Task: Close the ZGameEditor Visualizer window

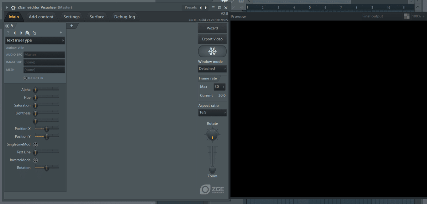Action: click(226, 7)
